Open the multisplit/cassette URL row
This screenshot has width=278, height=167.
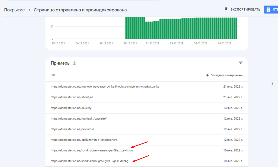pos(79,118)
